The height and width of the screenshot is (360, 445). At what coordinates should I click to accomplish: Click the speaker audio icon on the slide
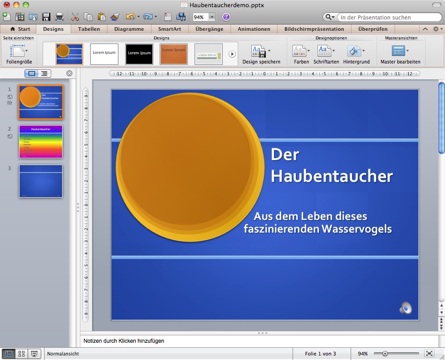coord(406,308)
